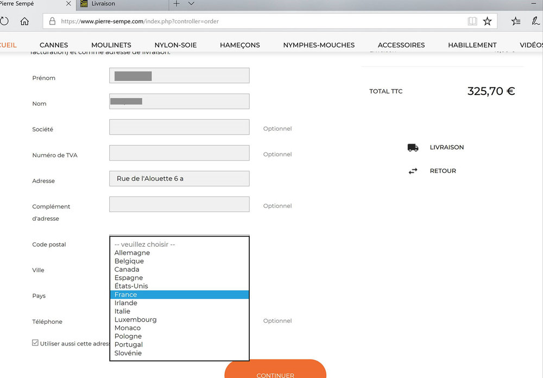Viewport: 543px width, 378px height.
Task: Open the favorites hub icon
Action: click(x=516, y=21)
